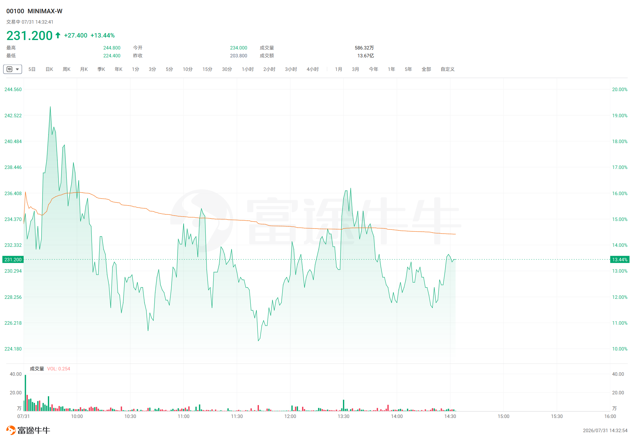Open the 自定义 custom range
Image resolution: width=634 pixels, height=441 pixels.
[x=447, y=69]
